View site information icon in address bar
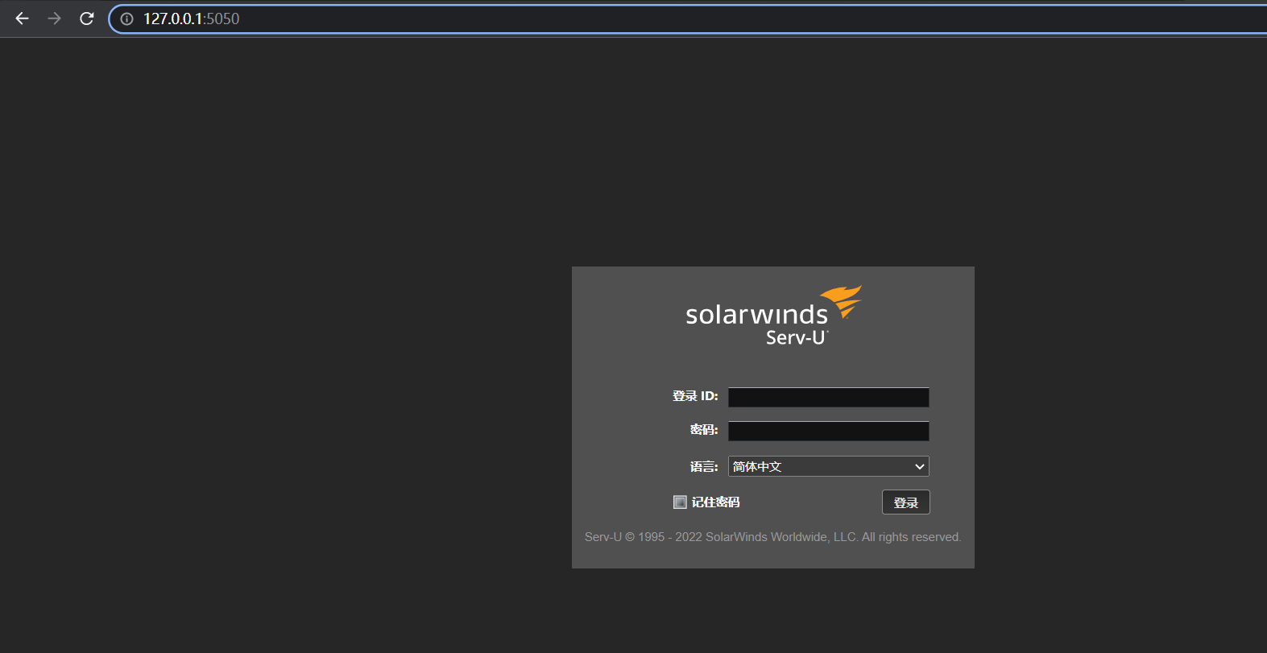 pyautogui.click(x=126, y=19)
